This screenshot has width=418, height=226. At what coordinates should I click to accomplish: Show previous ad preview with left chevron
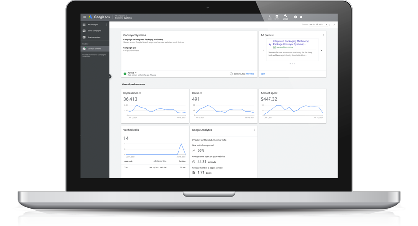(x=263, y=50)
